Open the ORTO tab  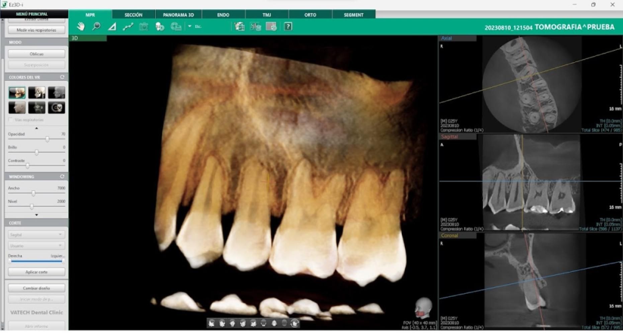tap(310, 15)
